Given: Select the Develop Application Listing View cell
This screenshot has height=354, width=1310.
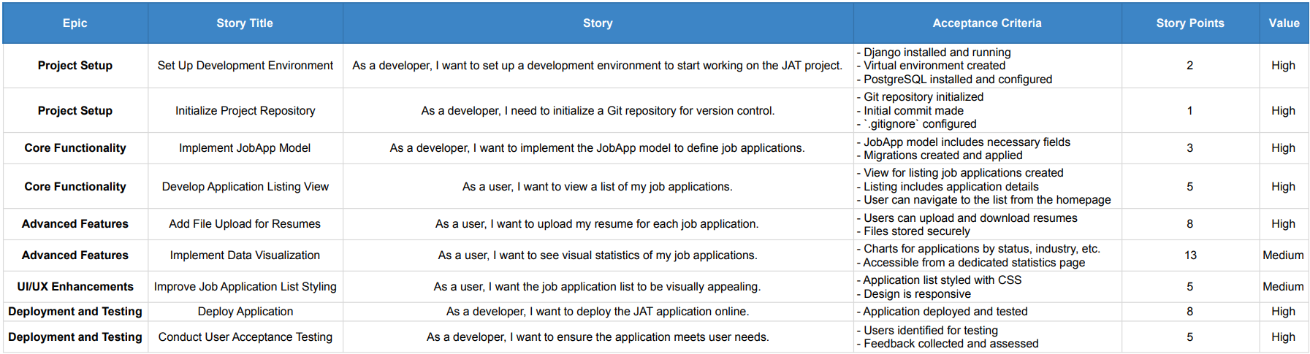Looking at the screenshot, I should tap(245, 187).
